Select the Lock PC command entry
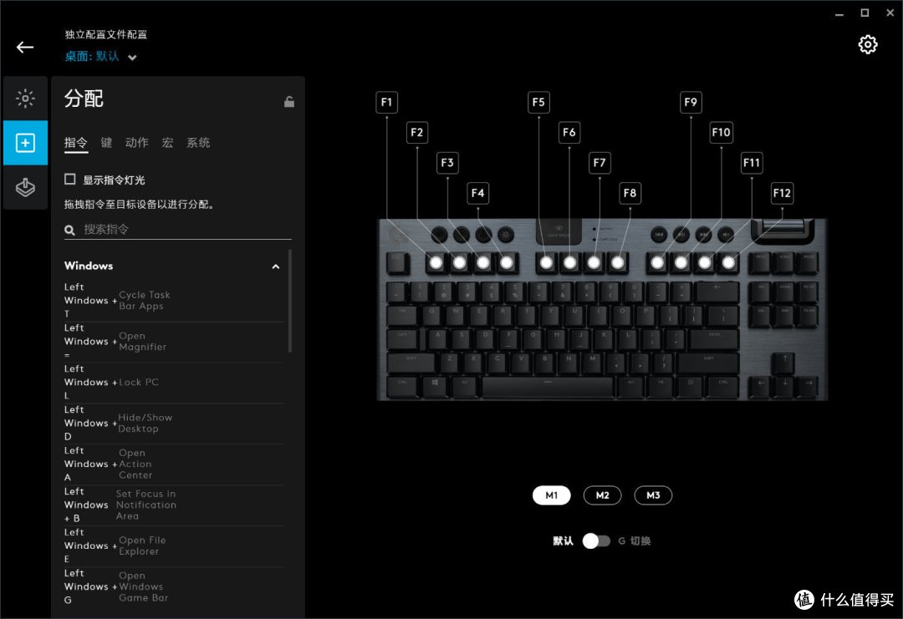Screen dimensions: 903x619 pyautogui.click(x=174, y=382)
